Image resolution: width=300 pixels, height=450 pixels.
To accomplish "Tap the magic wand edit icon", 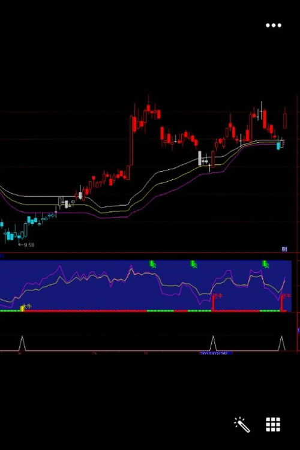I will point(242,424).
